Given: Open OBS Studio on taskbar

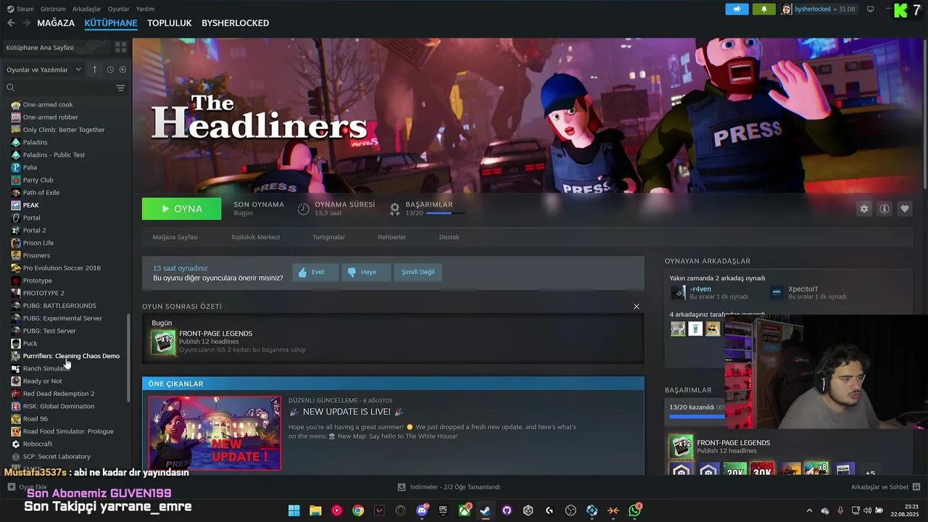Looking at the screenshot, I should [571, 510].
